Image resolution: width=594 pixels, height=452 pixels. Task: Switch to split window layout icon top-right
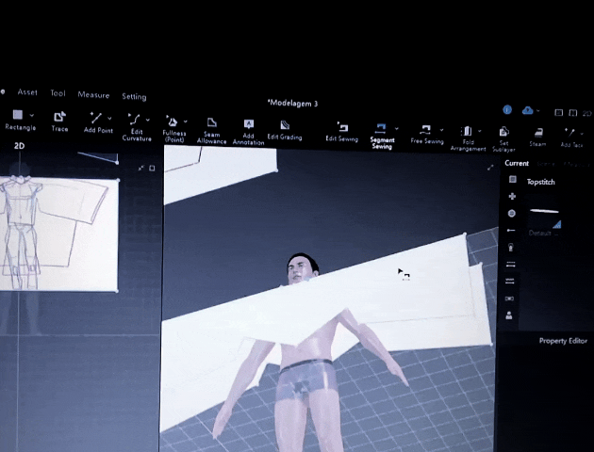tap(573, 113)
